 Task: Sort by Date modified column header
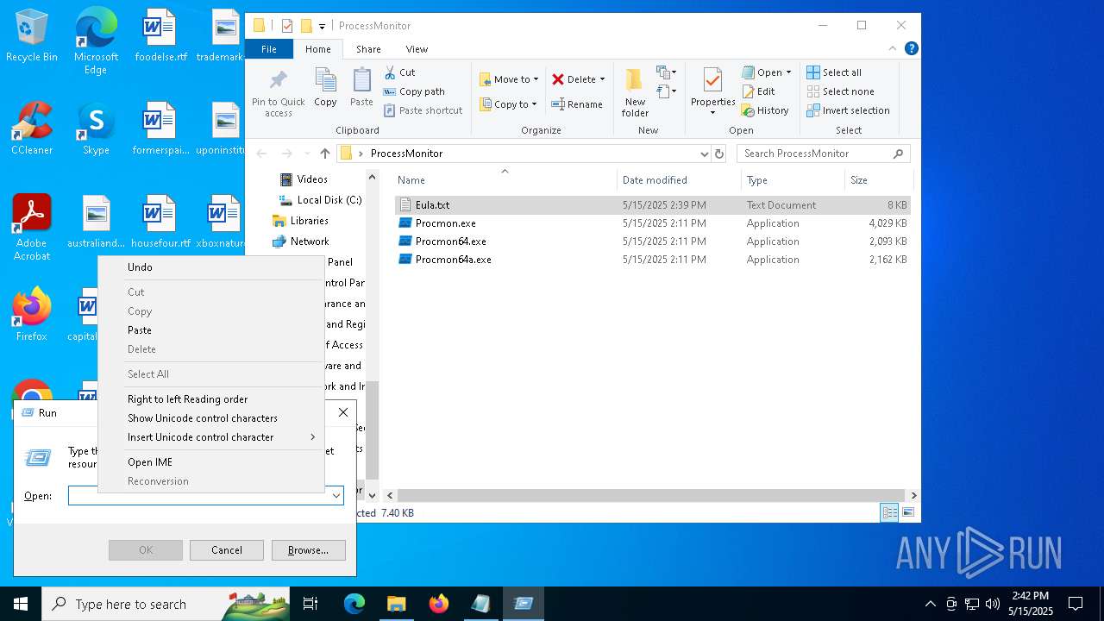pos(679,180)
